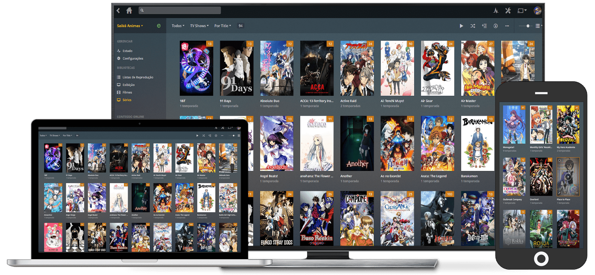The image size is (595, 275).
Task: Open Configurações in the TV sidebar
Action: [133, 59]
